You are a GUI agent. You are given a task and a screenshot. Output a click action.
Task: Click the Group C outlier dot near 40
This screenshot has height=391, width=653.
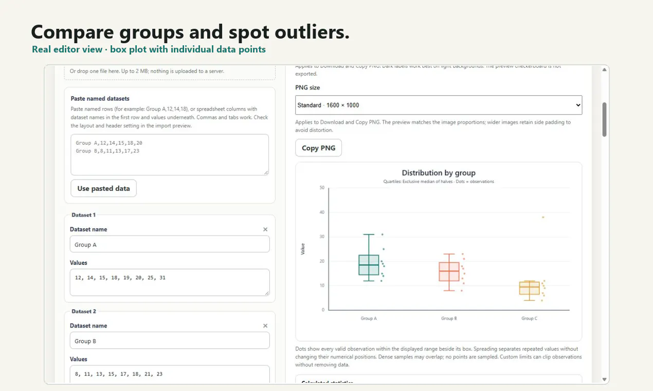[x=543, y=217]
